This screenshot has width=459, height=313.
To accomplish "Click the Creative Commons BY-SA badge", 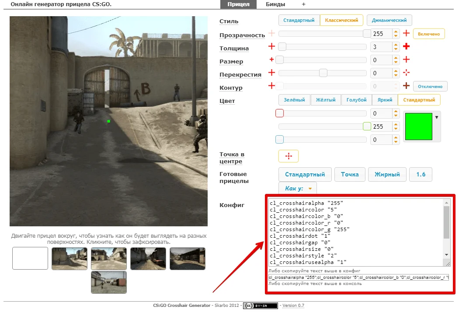I will pyautogui.click(x=260, y=306).
